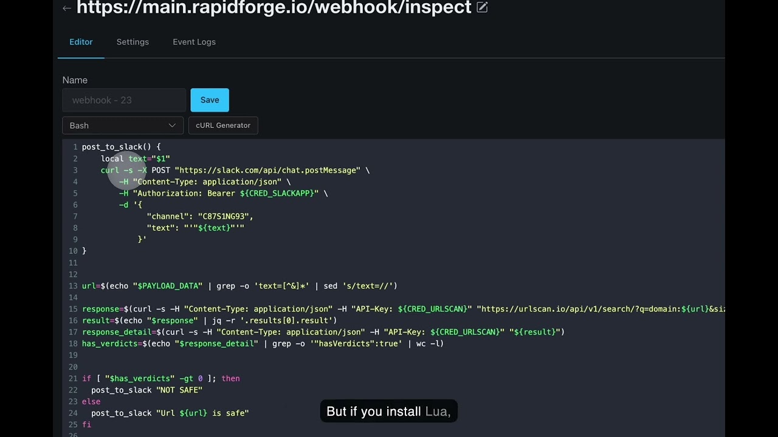Image resolution: width=778 pixels, height=437 pixels.
Task: Save the webhook
Action: [210, 100]
